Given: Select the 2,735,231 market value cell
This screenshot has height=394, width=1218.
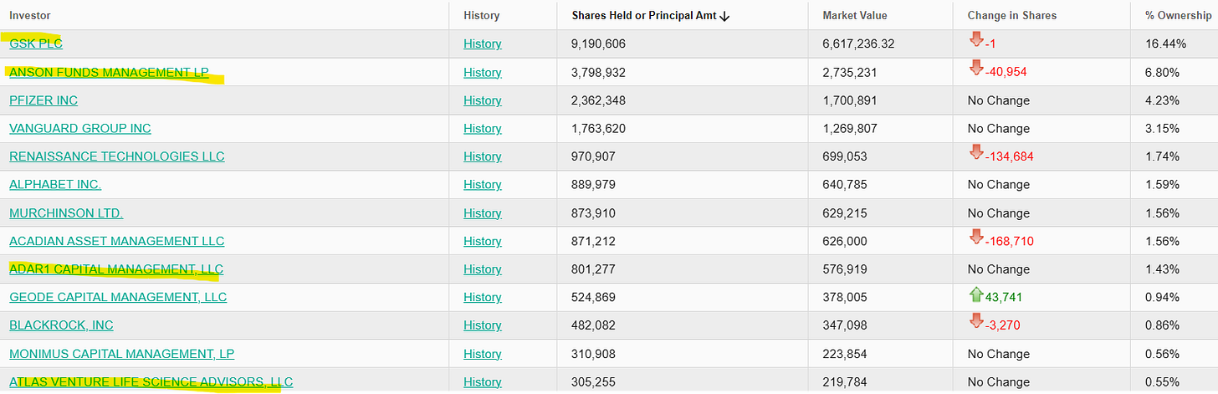Looking at the screenshot, I should 850,72.
